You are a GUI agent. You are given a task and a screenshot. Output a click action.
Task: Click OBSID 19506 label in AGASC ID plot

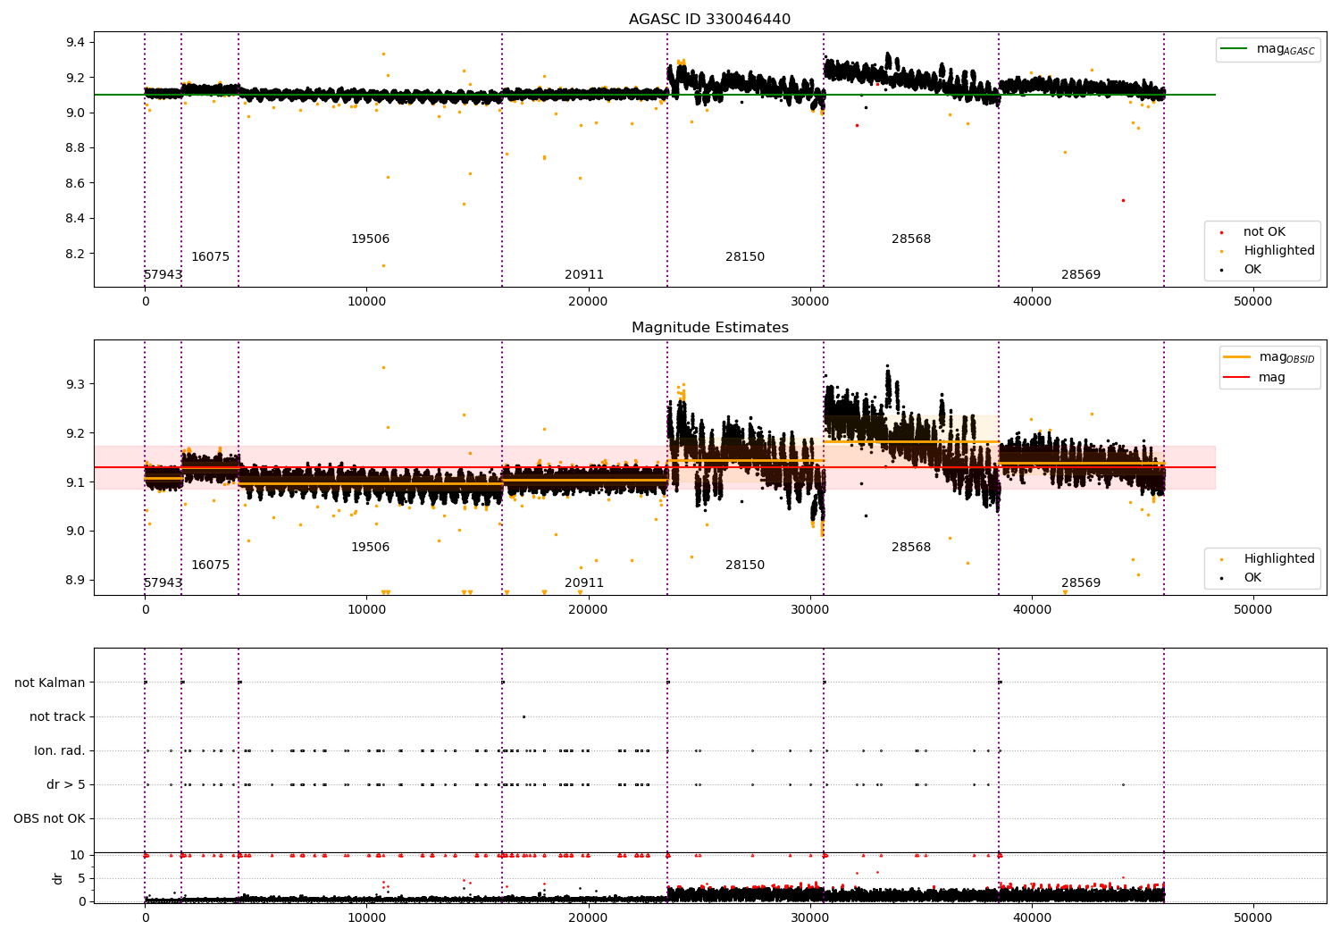[370, 239]
